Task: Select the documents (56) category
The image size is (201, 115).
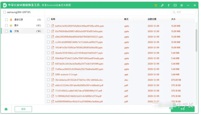Action: coord(23,31)
